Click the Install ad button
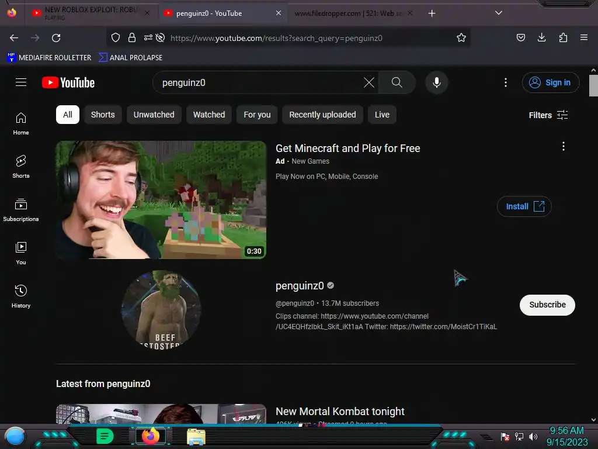598x449 pixels. coord(524,206)
